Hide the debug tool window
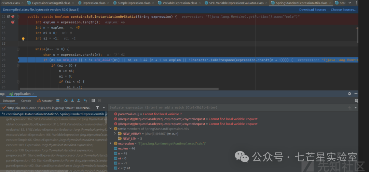The image size is (369, 172). click(x=355, y=94)
